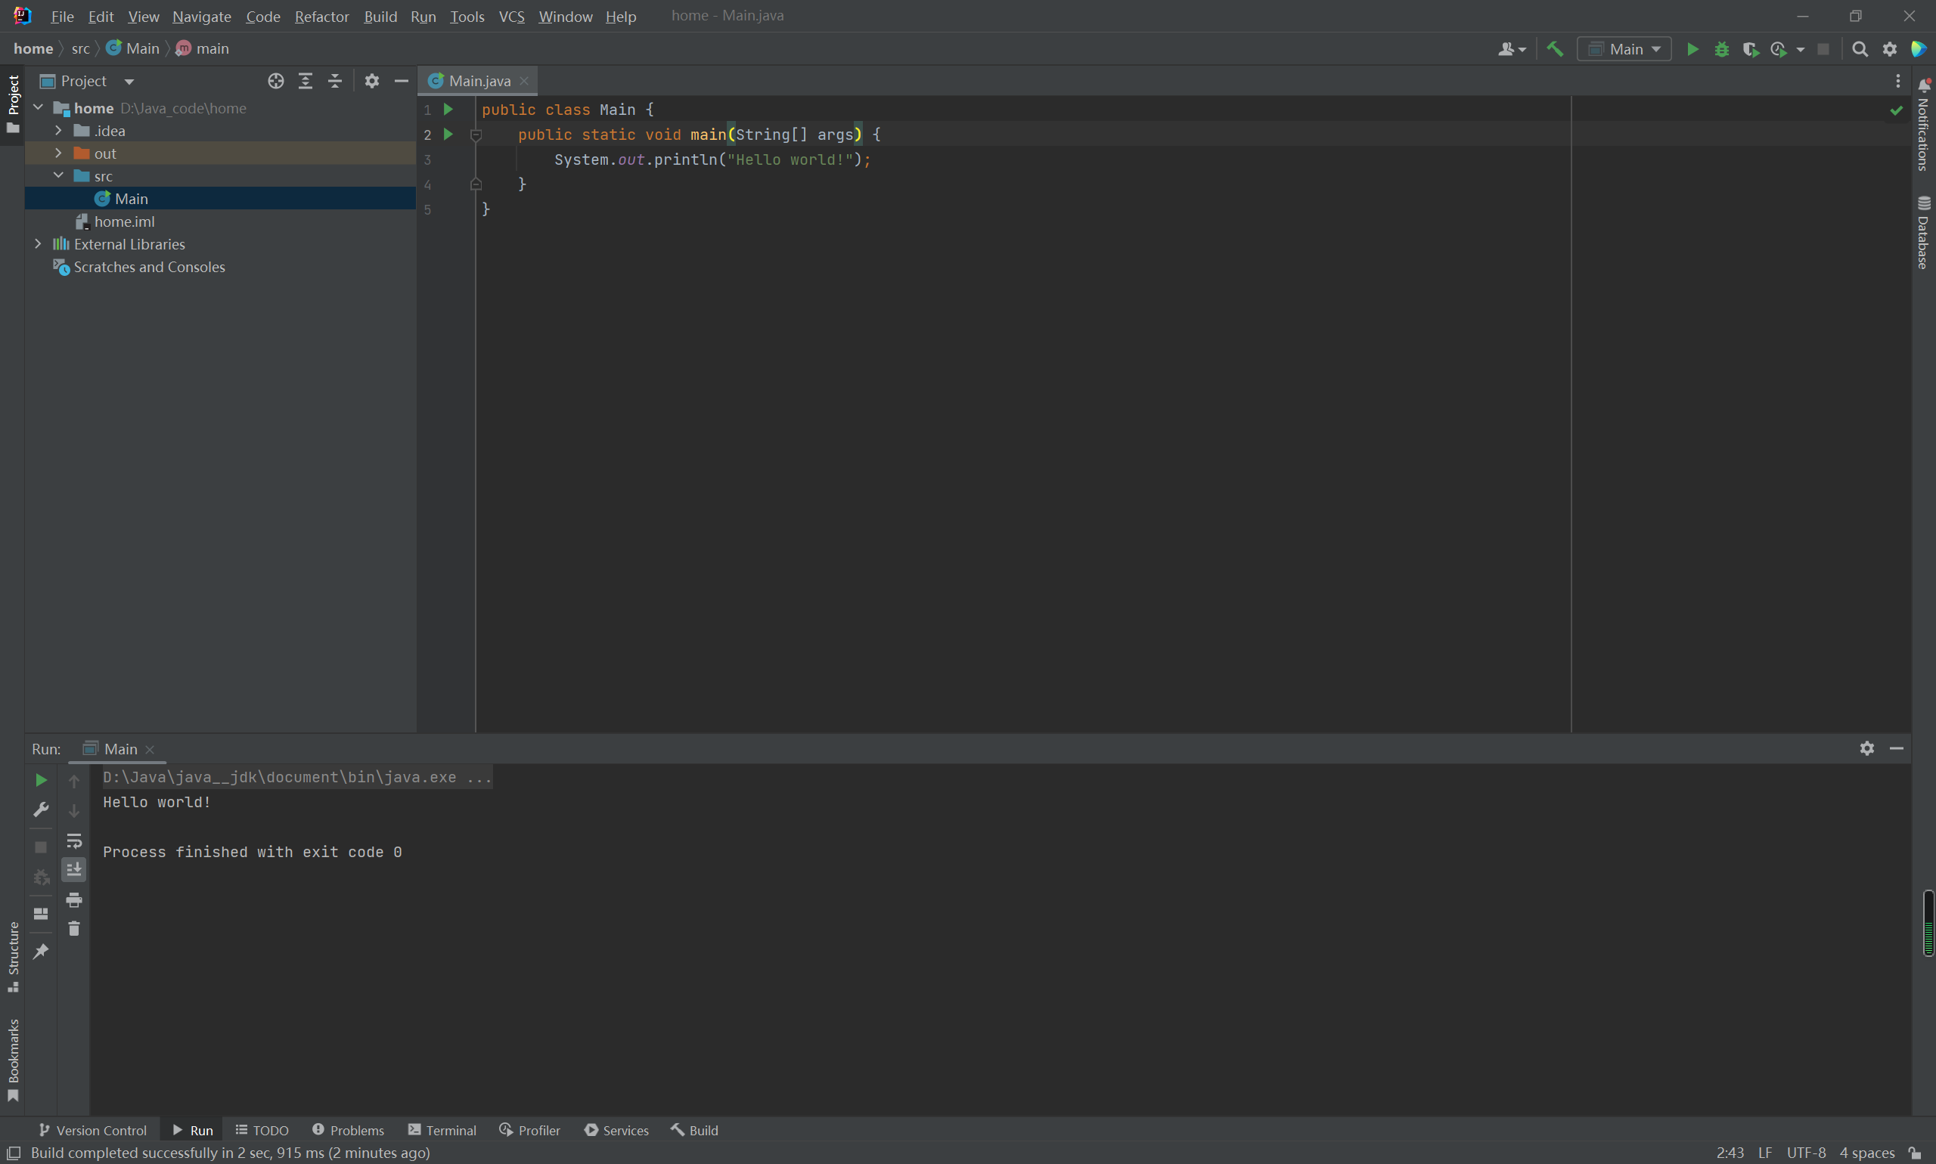1936x1164 pixels.
Task: Start debugging with the bug icon
Action: point(1722,48)
